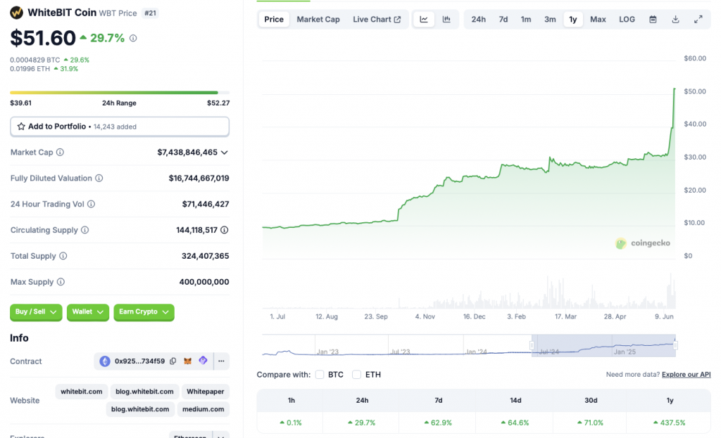Set chart range to 3m

550,19
